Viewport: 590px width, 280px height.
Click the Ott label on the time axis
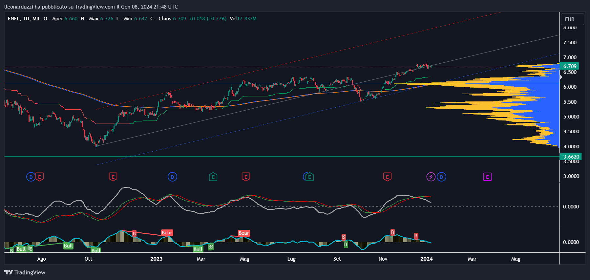tap(88, 259)
